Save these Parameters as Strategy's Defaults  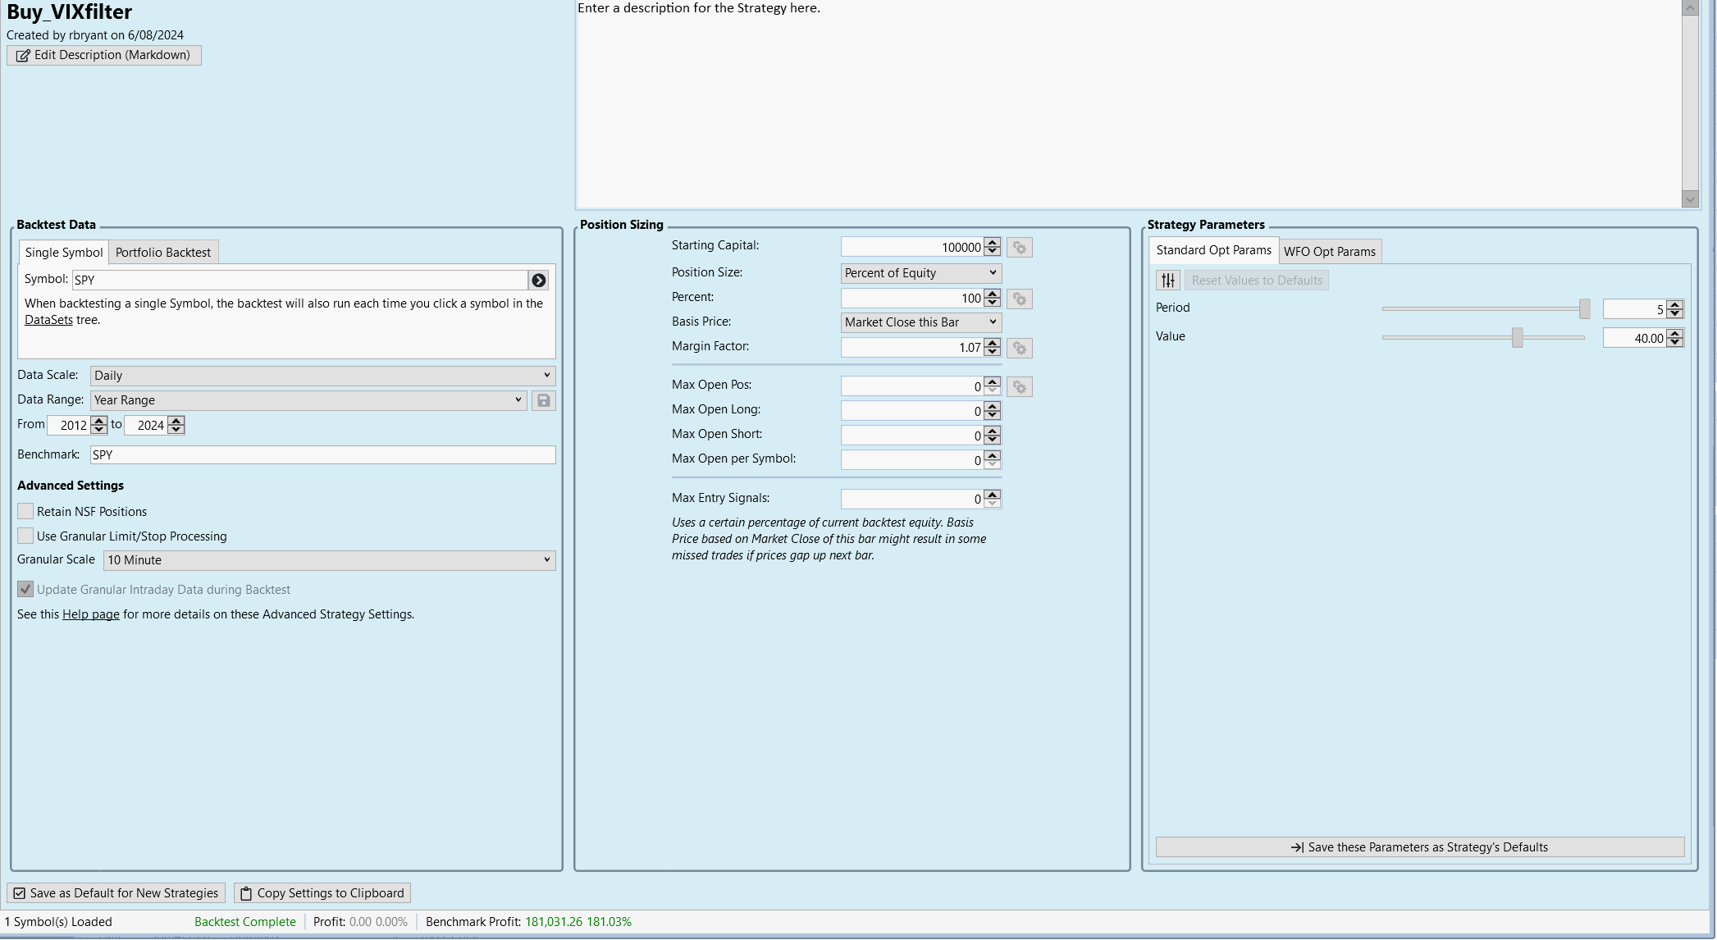(x=1419, y=847)
